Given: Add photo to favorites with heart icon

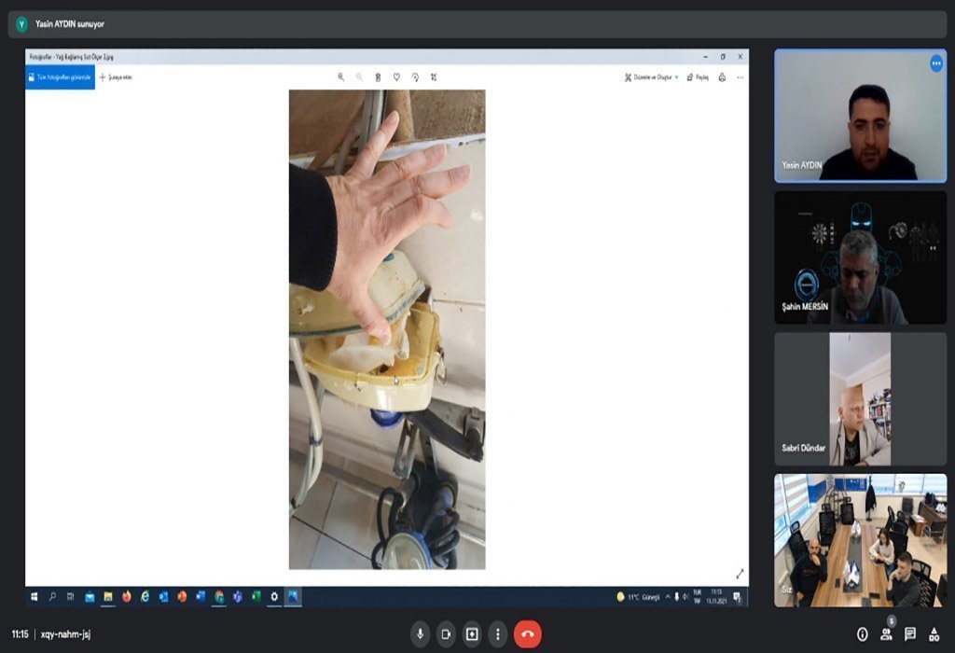Looking at the screenshot, I should click(396, 77).
